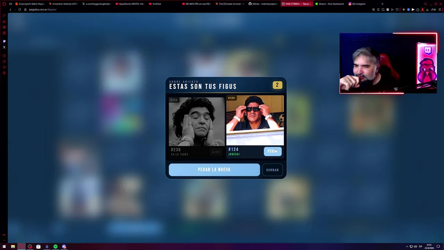Switch to the Stream - Kick Dashboard tab
444x250 pixels.
330,4
